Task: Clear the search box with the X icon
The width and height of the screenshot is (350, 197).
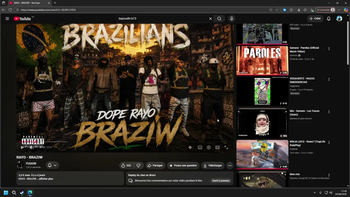Action: 211,19
